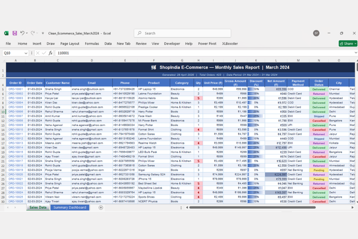The height and width of the screenshot is (239, 358).
Task: Switch to Summary Dashboard sheet tab
Action: (70, 208)
